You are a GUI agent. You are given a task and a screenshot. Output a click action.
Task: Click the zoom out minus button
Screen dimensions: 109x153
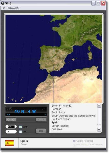tap(8, 120)
